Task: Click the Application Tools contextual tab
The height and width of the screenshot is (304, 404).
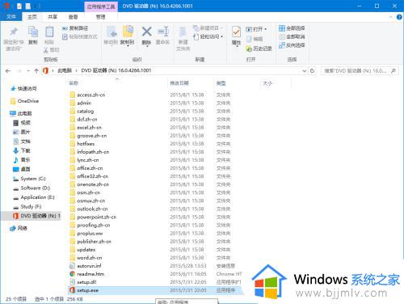Action: 101,6
